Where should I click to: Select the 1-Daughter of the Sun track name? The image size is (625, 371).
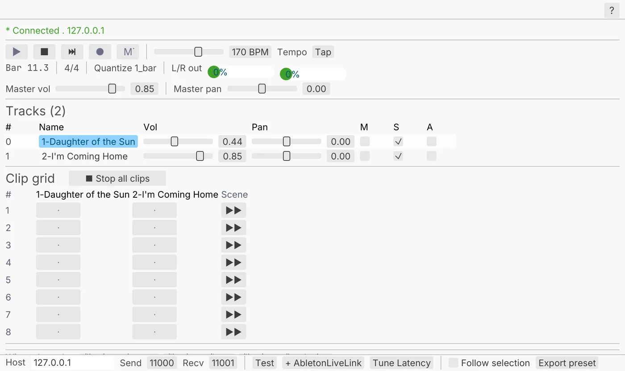[88, 142]
